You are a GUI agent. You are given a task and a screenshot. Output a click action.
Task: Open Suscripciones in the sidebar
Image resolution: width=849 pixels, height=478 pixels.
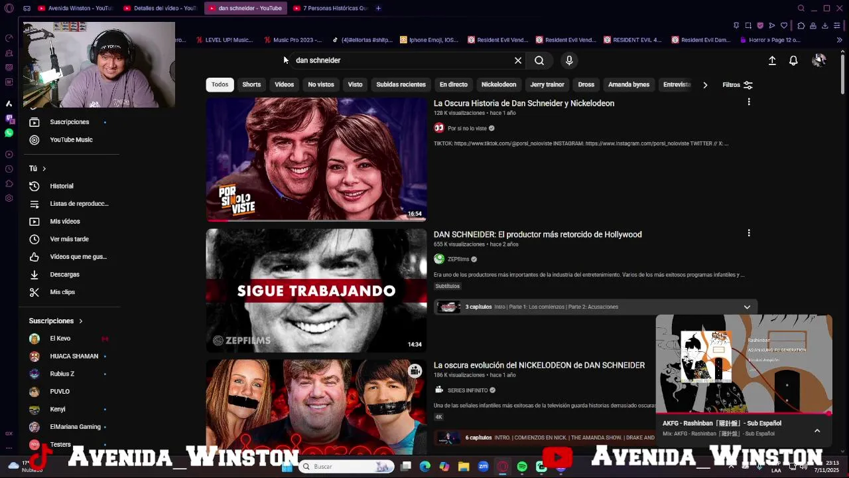[x=69, y=122]
